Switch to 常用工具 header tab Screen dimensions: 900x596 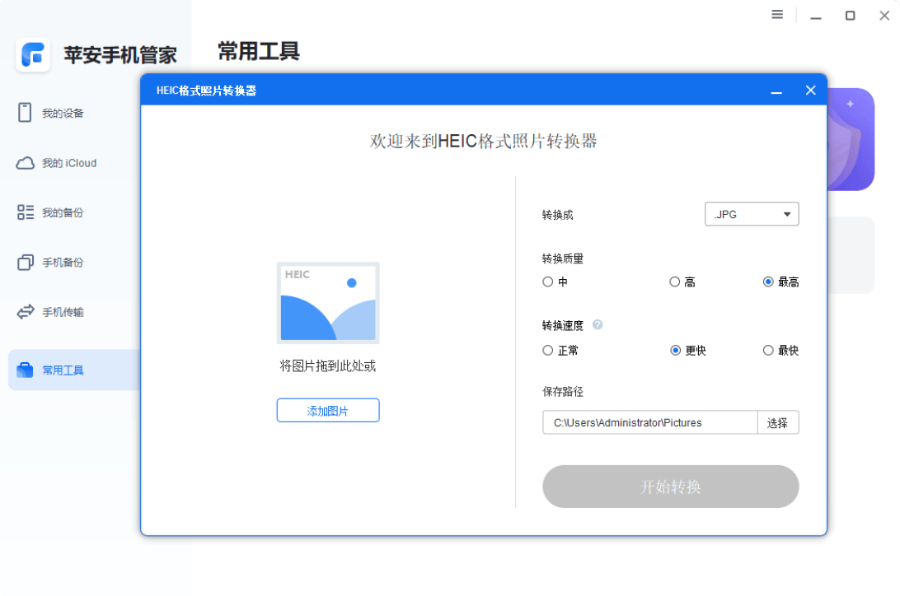coord(257,51)
